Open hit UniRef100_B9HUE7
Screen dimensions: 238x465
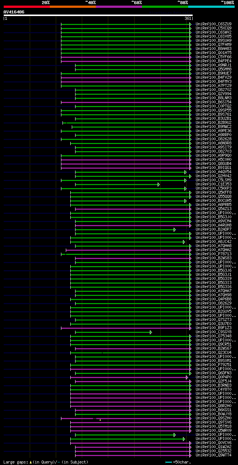pos(213,74)
